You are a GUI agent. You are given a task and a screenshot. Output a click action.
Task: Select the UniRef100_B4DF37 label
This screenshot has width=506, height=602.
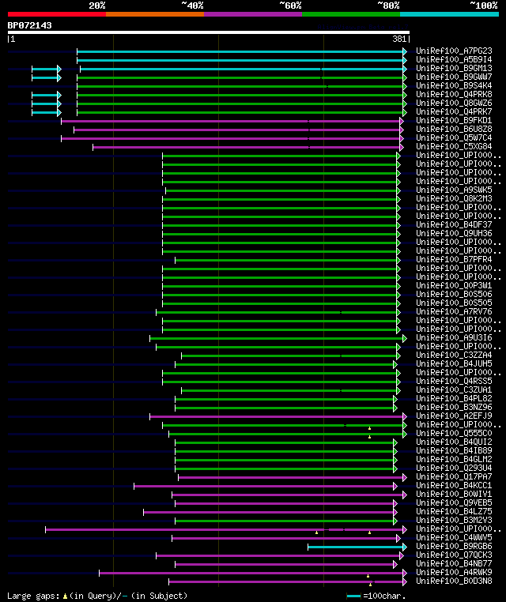point(454,224)
